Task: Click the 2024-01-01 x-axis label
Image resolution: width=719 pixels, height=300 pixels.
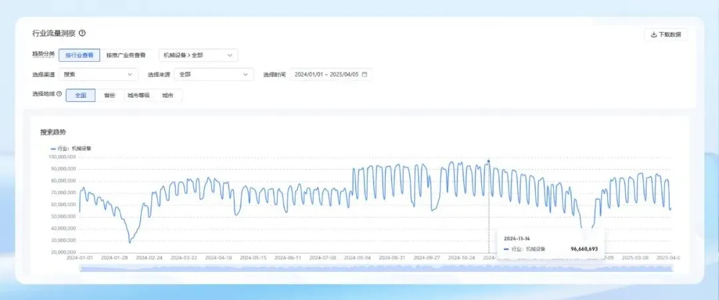Action: pos(79,258)
